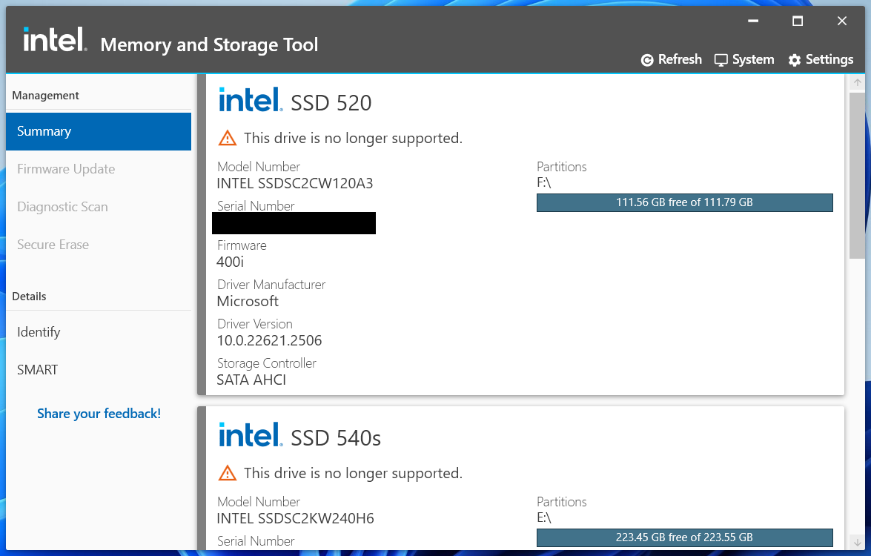Click Model Number label on SSD 540s
This screenshot has height=556, width=871.
point(259,502)
